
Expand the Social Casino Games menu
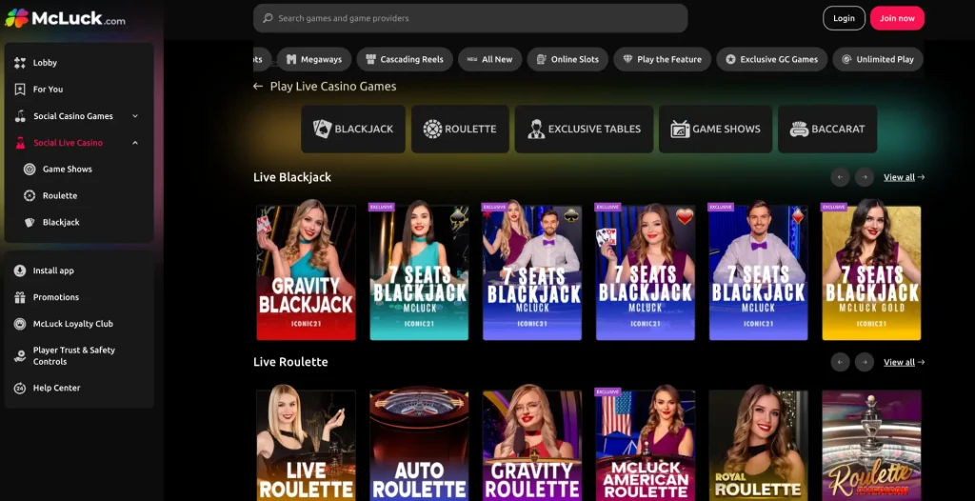tap(135, 116)
